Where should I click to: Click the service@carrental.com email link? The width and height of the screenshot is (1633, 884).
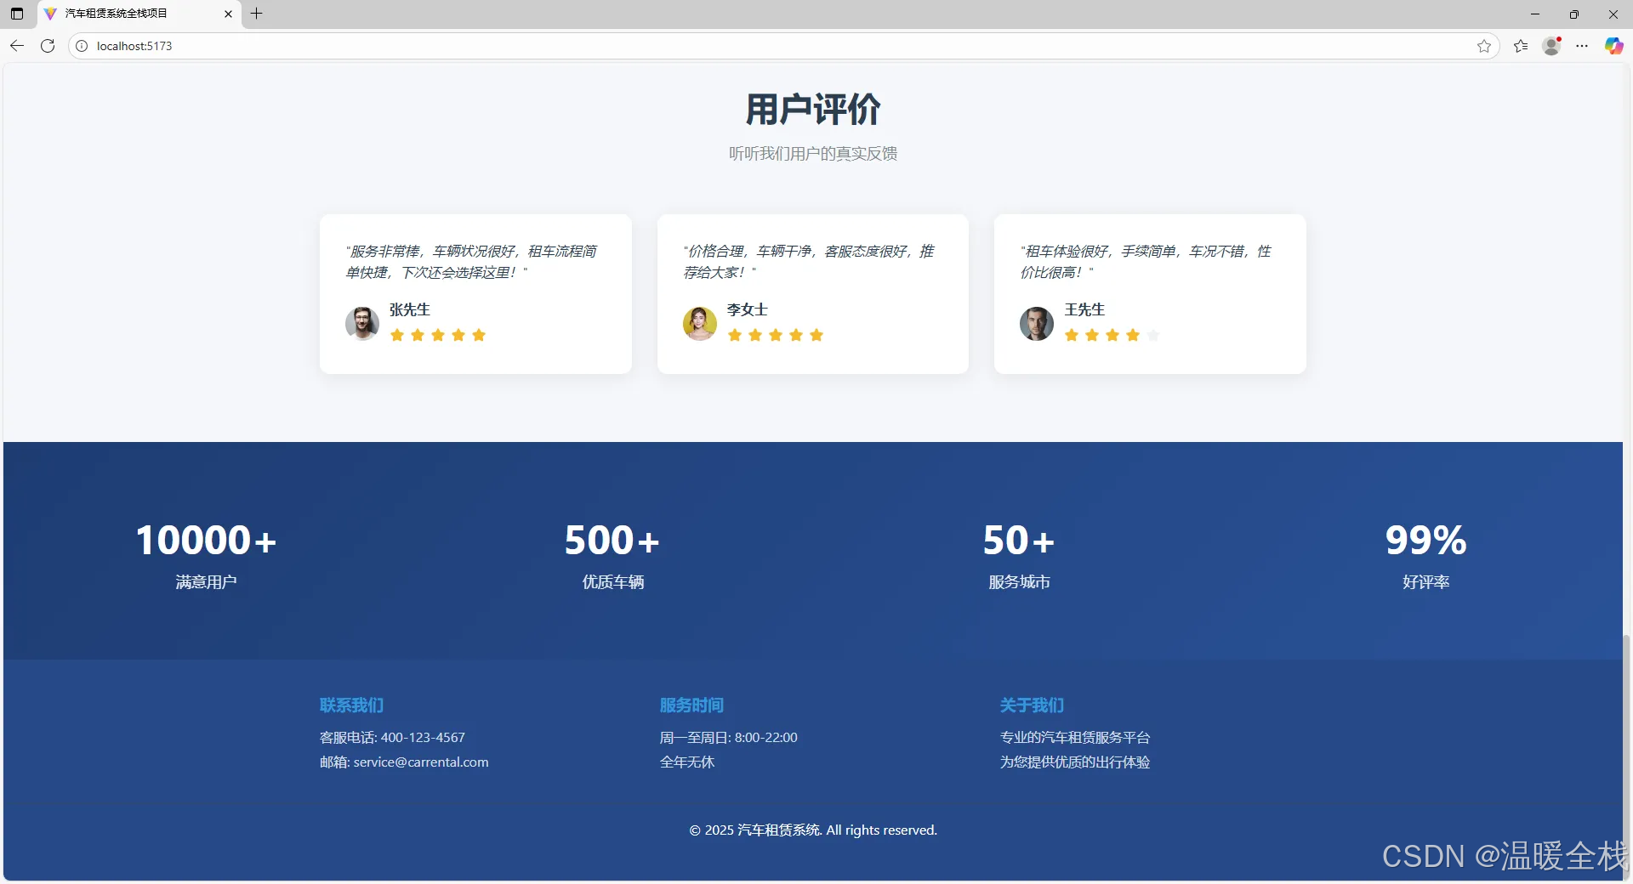point(420,762)
